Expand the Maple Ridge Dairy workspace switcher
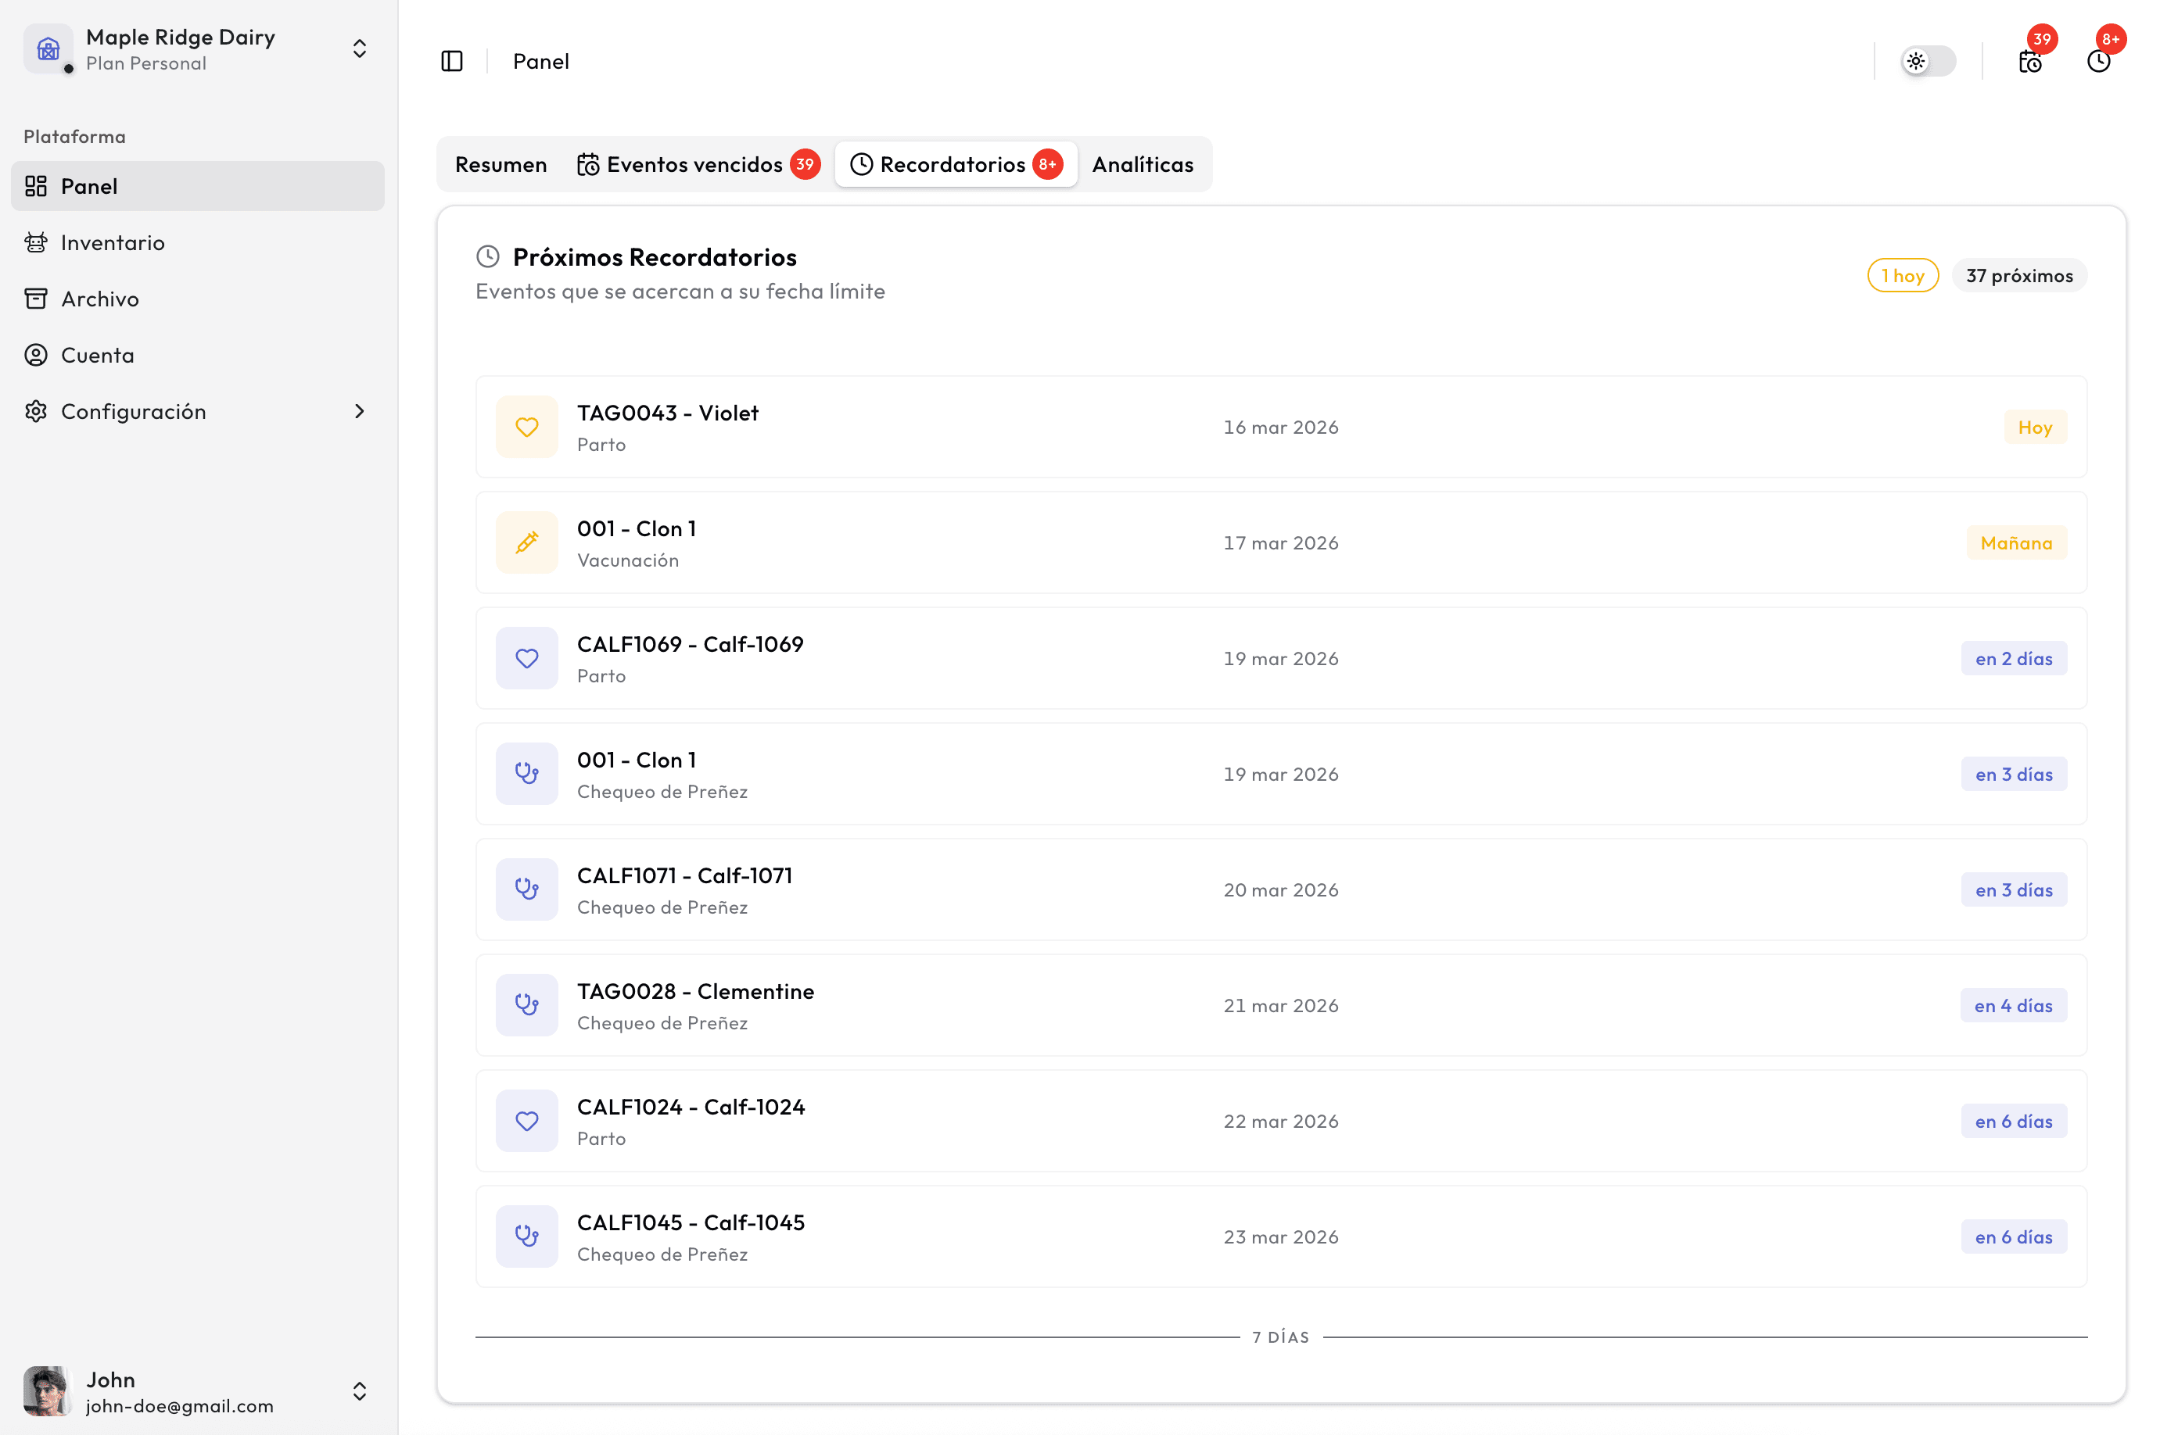 360,48
